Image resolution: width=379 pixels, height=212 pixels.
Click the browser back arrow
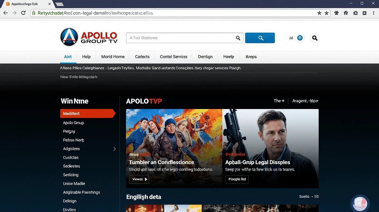point(6,13)
